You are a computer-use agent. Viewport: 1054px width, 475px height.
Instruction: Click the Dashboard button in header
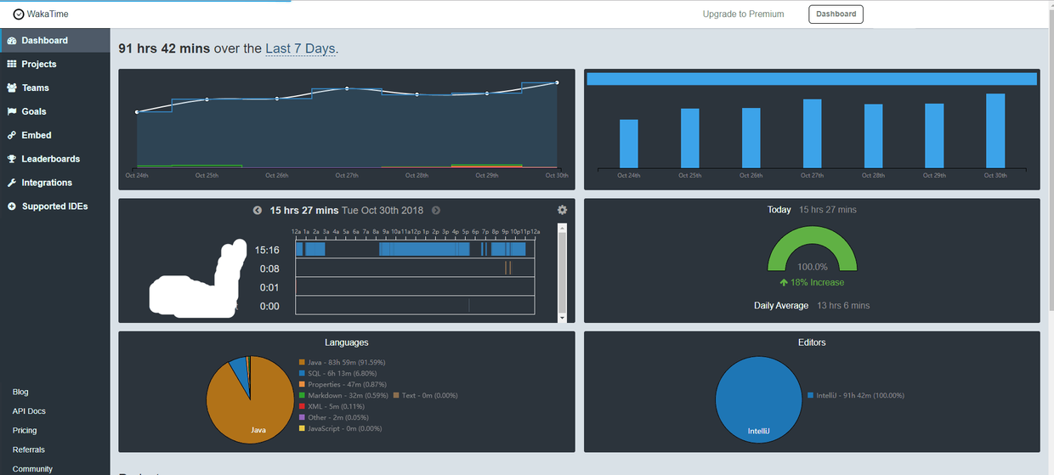pyautogui.click(x=836, y=14)
